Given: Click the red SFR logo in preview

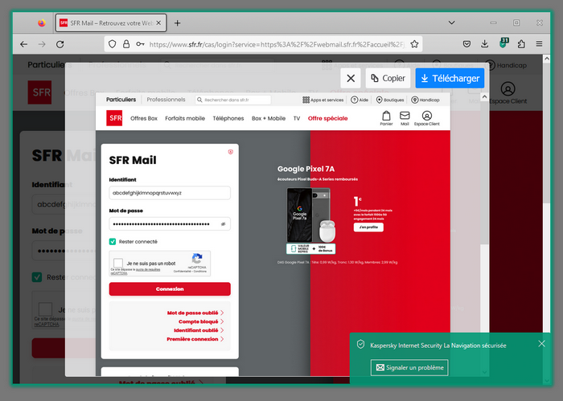Looking at the screenshot, I should [x=114, y=118].
